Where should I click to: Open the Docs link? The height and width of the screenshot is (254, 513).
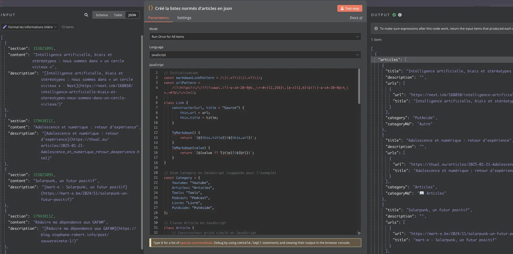(x=356, y=18)
